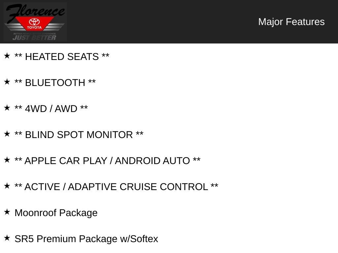338x253 pixels.
Task: Click the star beside SR5 Premium Package
Action: (x=7, y=238)
